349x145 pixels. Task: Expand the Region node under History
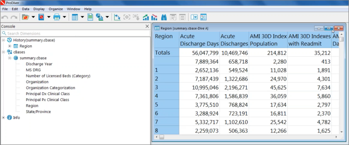pos(10,46)
